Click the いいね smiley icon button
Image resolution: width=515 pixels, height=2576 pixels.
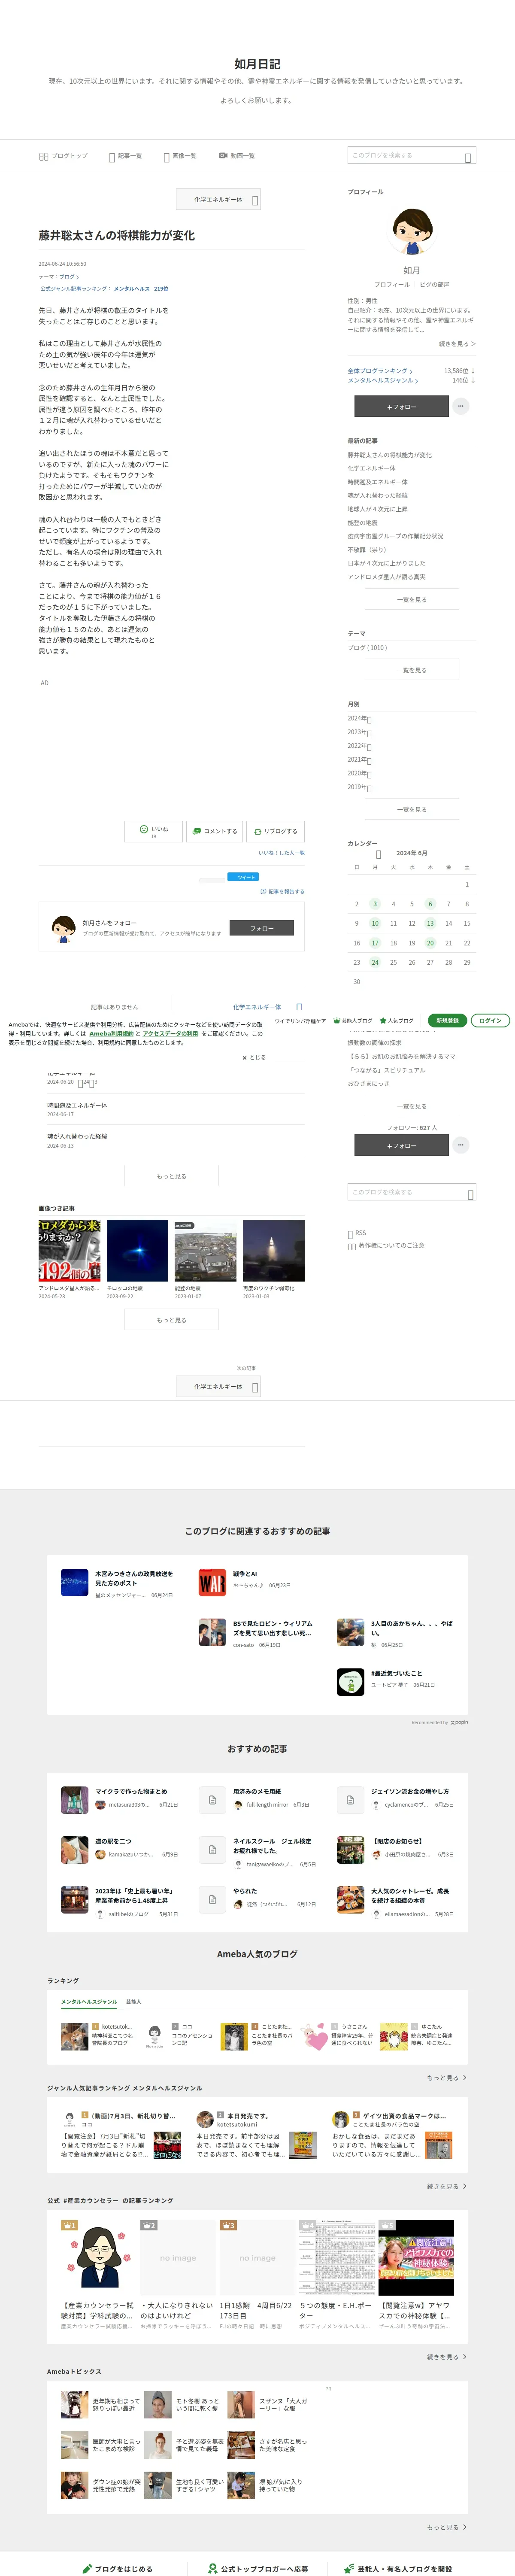pos(153,831)
